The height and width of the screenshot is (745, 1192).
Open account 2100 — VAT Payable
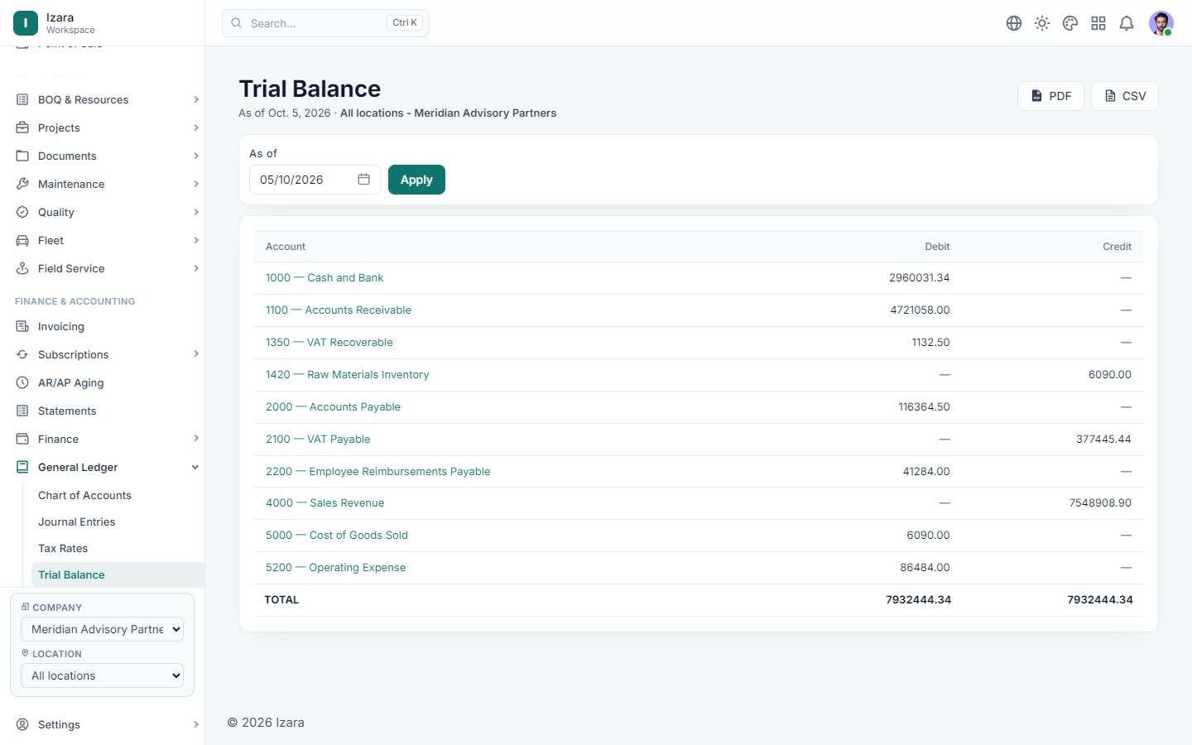click(318, 440)
